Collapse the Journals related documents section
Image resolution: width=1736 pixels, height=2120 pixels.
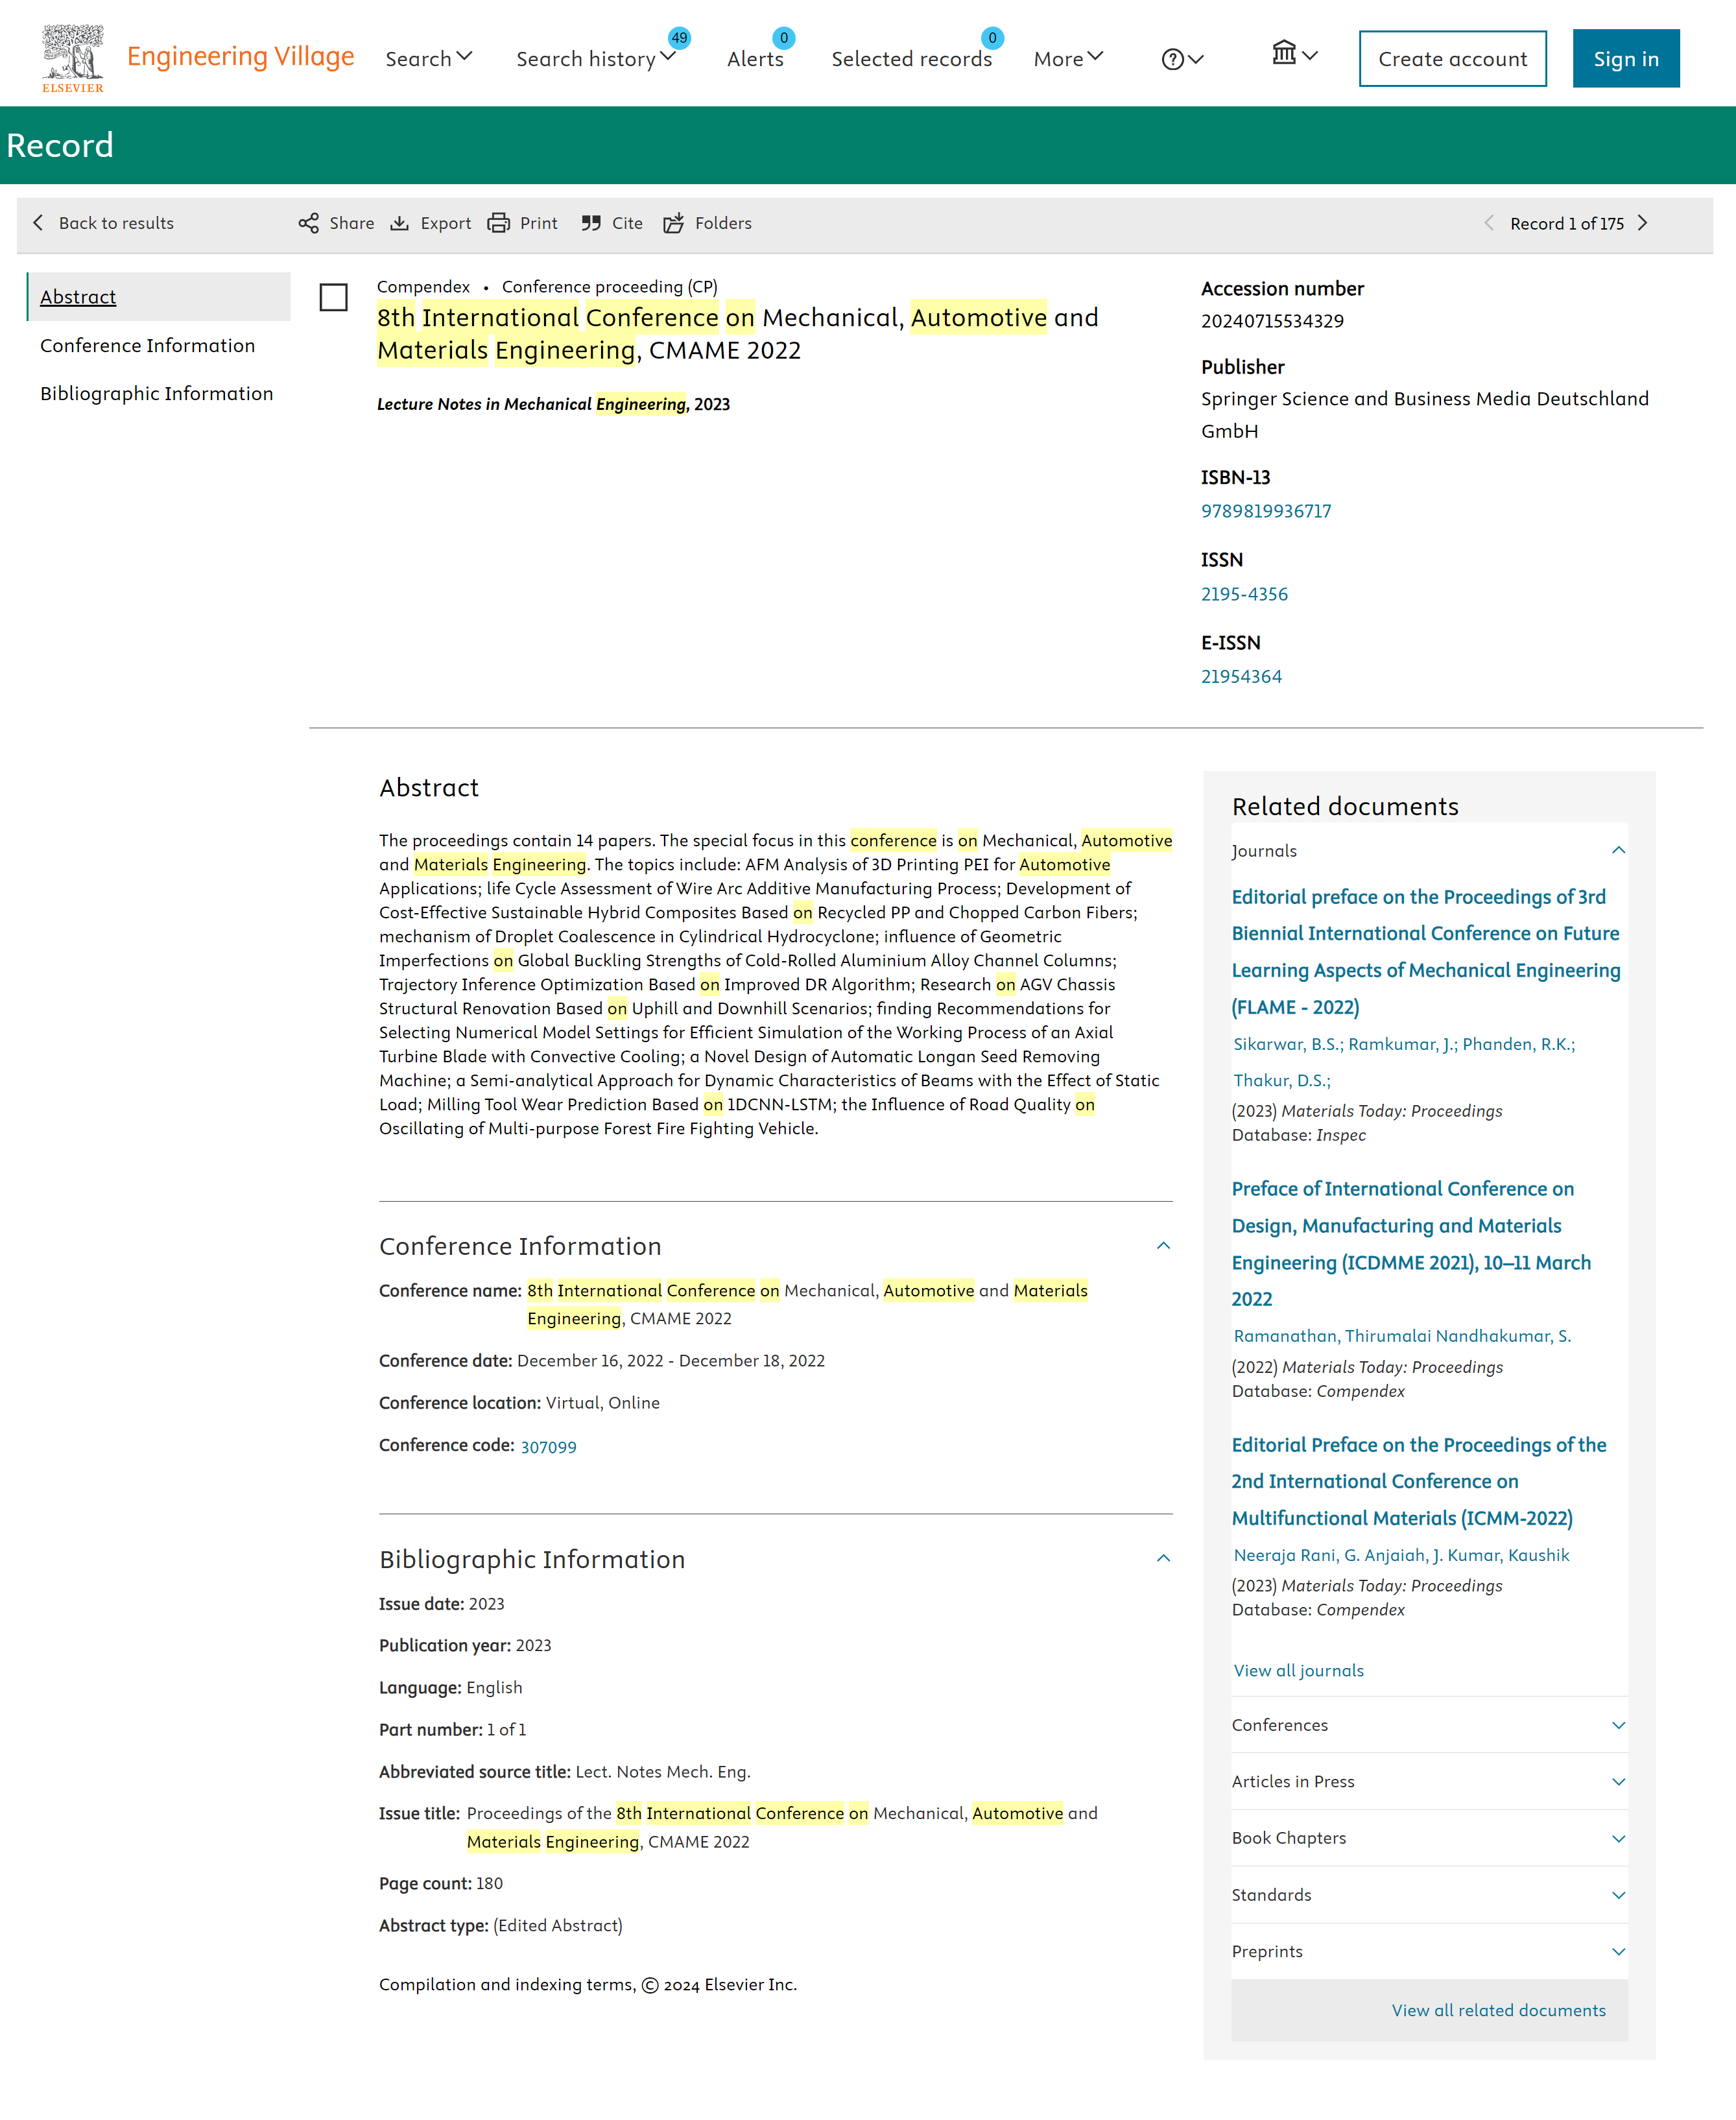(x=1618, y=851)
